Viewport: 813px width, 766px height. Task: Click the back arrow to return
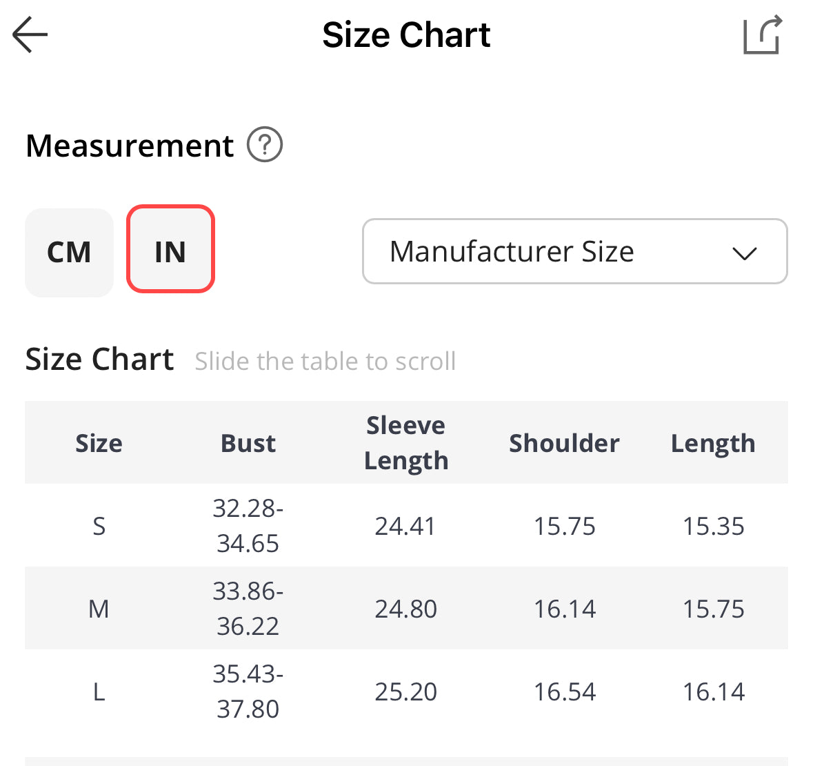(x=29, y=35)
